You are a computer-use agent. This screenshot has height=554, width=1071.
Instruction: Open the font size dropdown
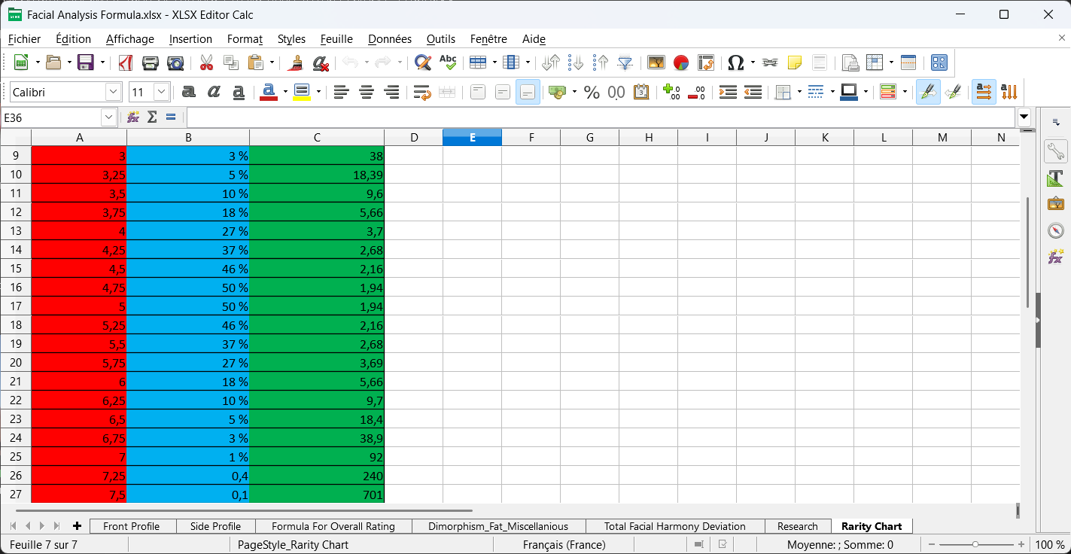(x=162, y=92)
